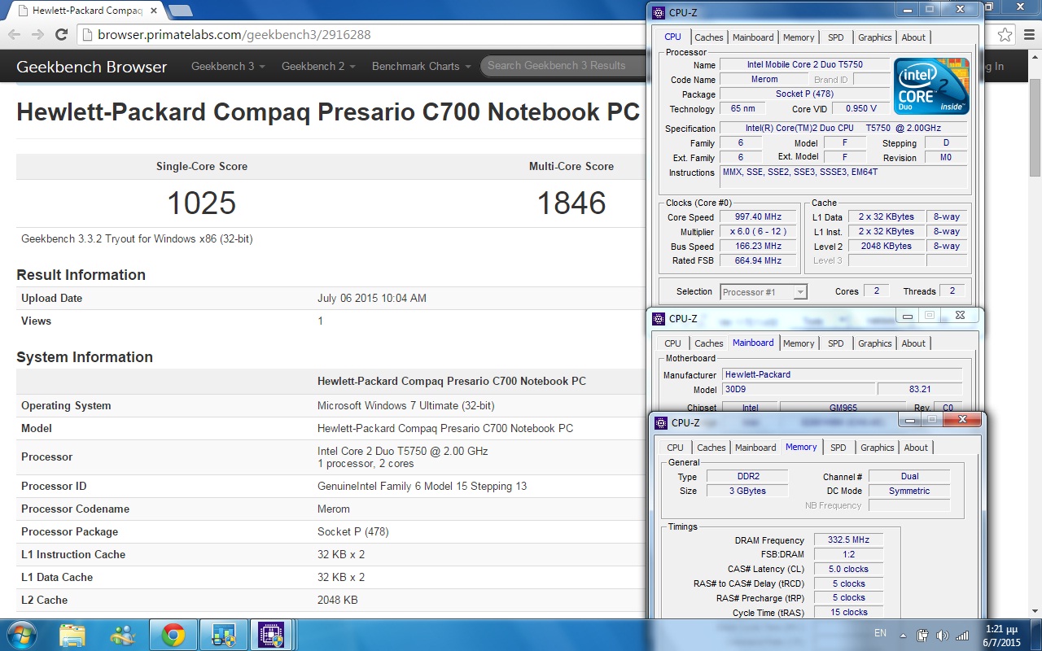Viewport: 1042px width, 651px height.
Task: Click Manufacturer Hewlett-Packard field
Action: 843,375
